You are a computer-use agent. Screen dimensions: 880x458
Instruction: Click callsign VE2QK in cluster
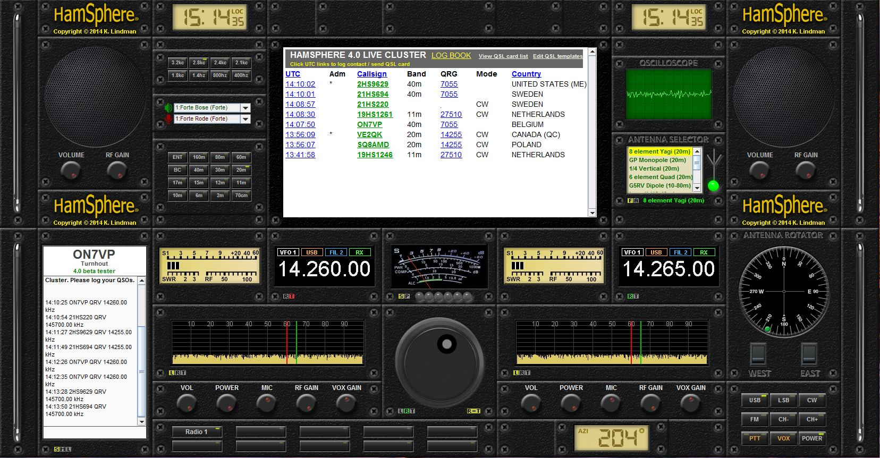[369, 134]
